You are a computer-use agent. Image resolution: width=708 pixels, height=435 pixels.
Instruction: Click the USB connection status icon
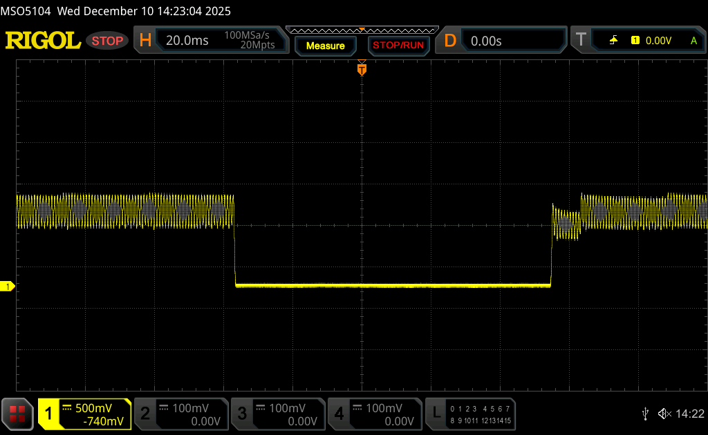645,414
